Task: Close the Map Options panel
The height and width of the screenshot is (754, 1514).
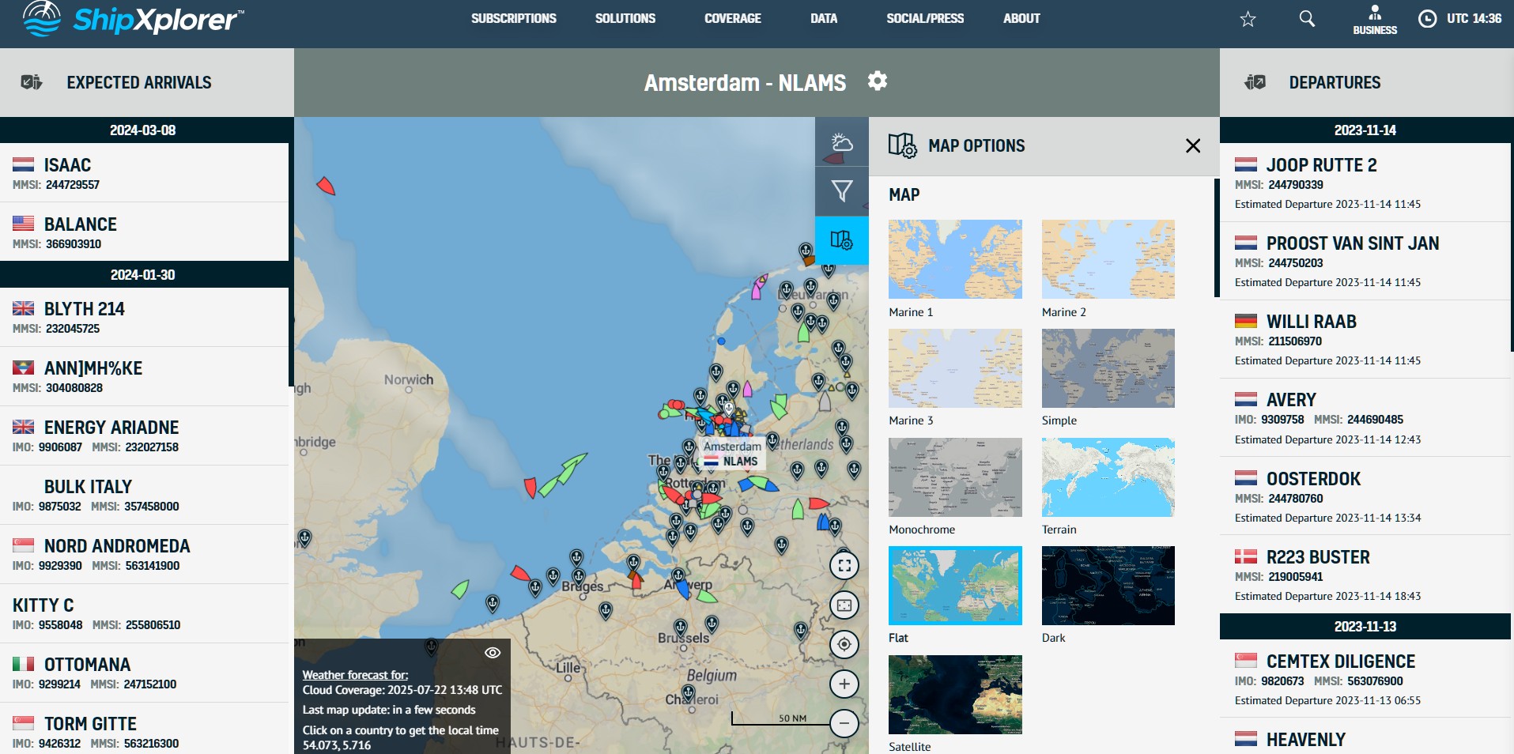Action: (1193, 146)
